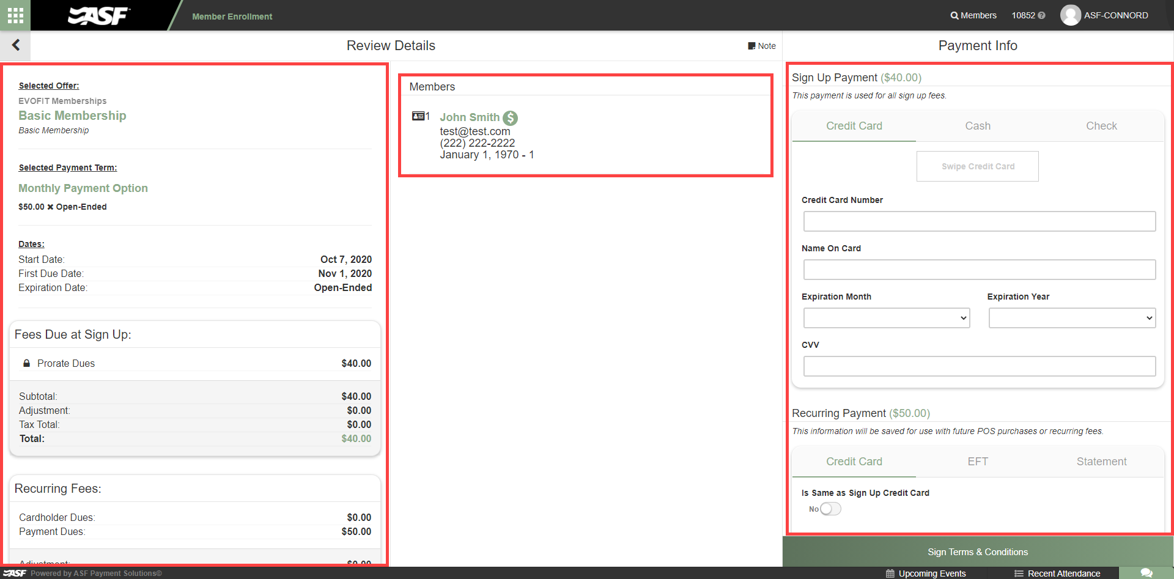Click the Name On Card field
Viewport: 1174px width, 579px height.
pos(980,270)
